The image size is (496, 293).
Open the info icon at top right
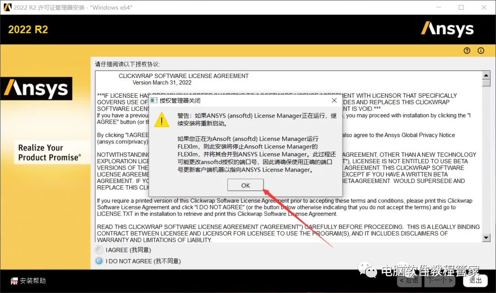click(x=481, y=50)
